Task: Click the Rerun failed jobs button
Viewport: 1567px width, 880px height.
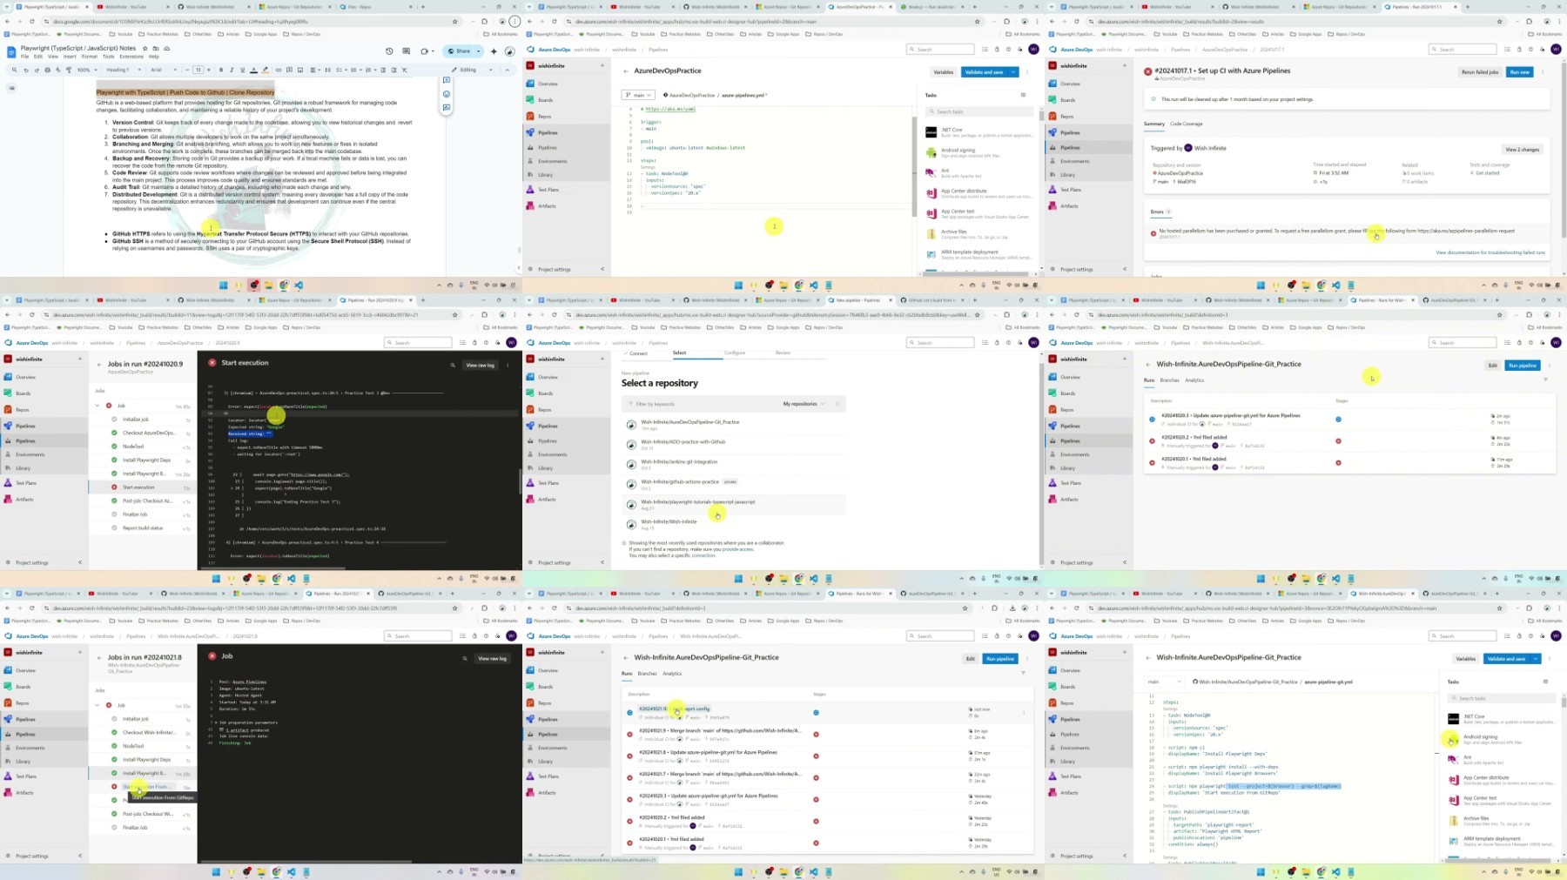Action: tap(1480, 72)
